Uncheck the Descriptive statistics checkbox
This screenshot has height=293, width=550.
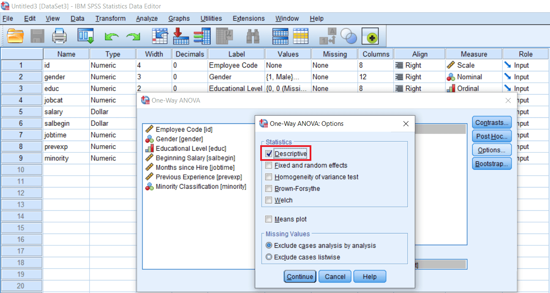[x=269, y=154]
